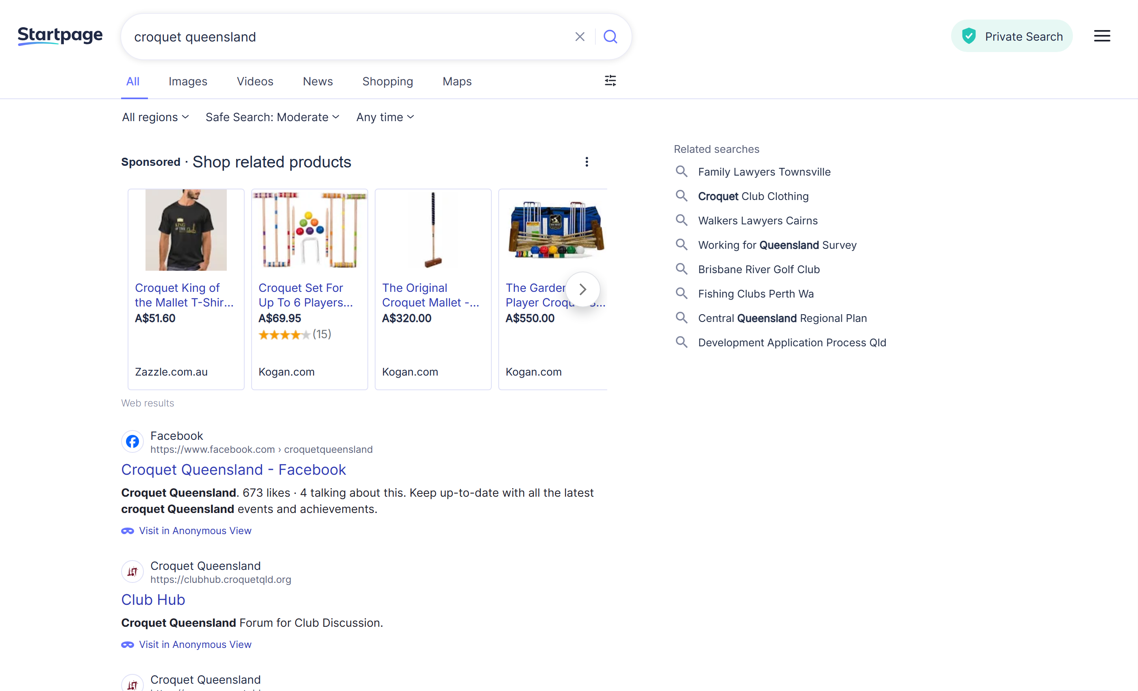Open the Any time filter dropdown

pos(385,117)
